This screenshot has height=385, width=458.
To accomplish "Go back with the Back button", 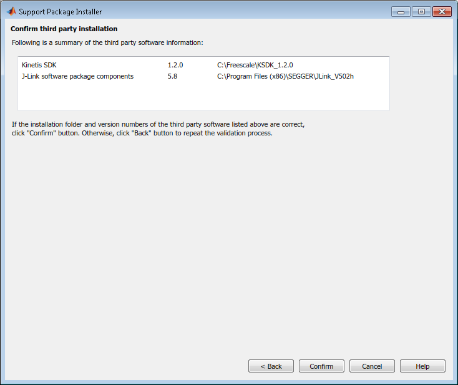I will click(x=271, y=366).
